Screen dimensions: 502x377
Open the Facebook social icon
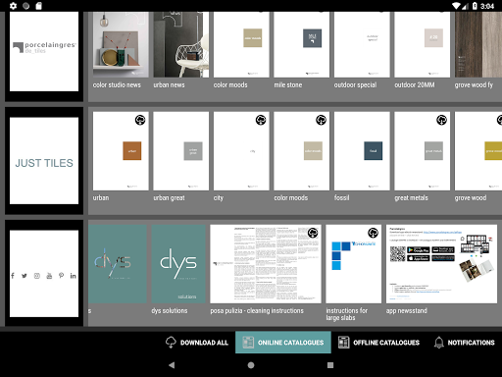tap(13, 276)
